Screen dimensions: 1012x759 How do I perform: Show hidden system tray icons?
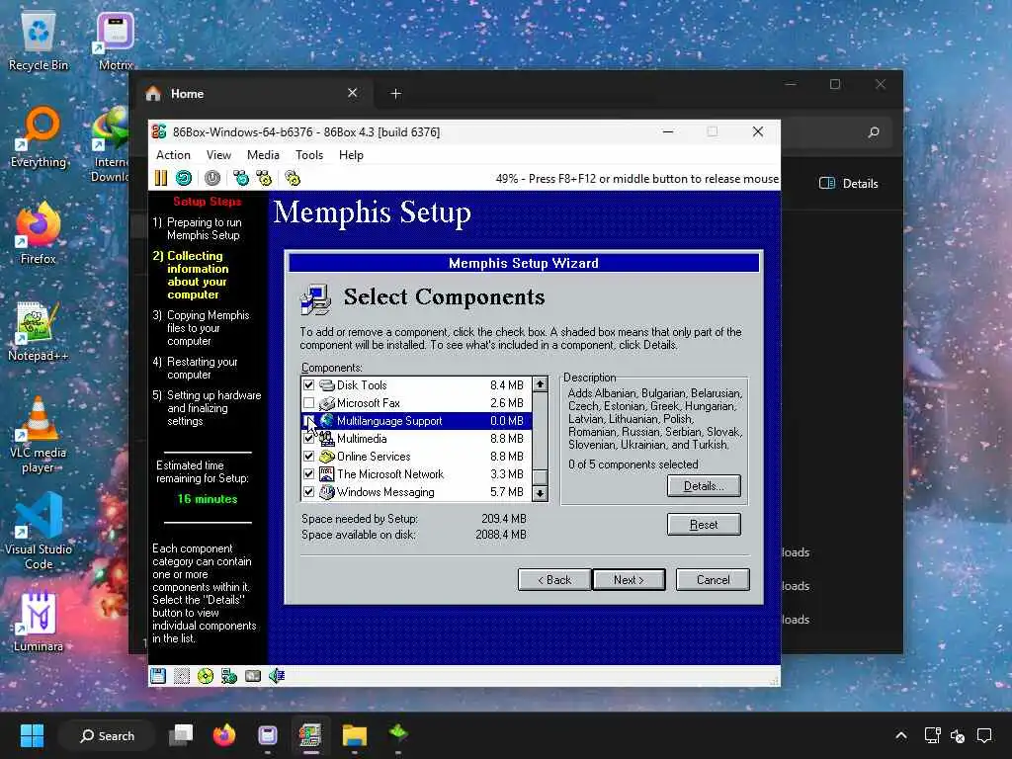(901, 735)
